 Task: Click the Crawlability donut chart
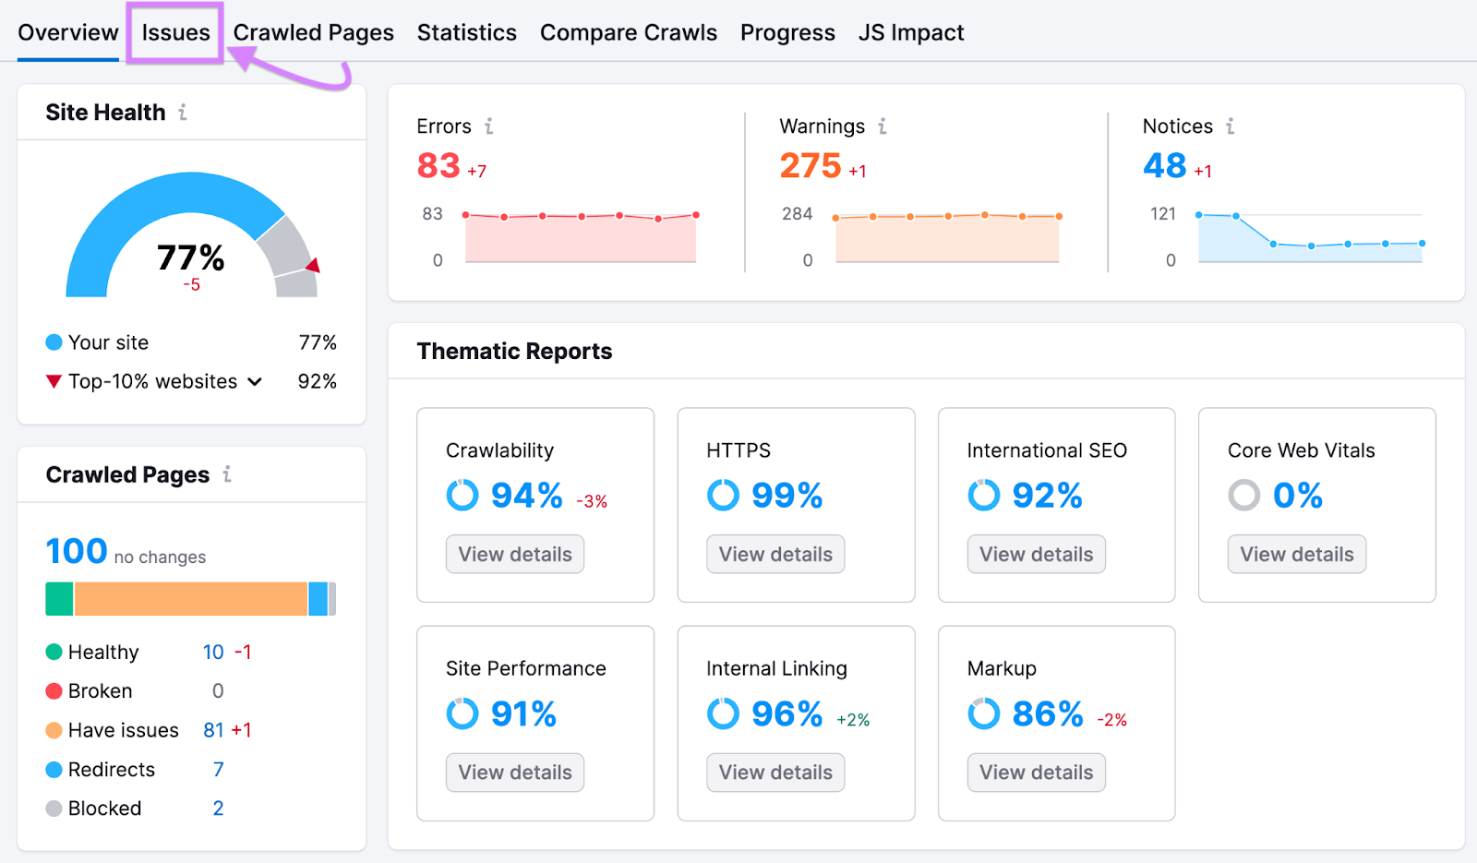coord(462,496)
